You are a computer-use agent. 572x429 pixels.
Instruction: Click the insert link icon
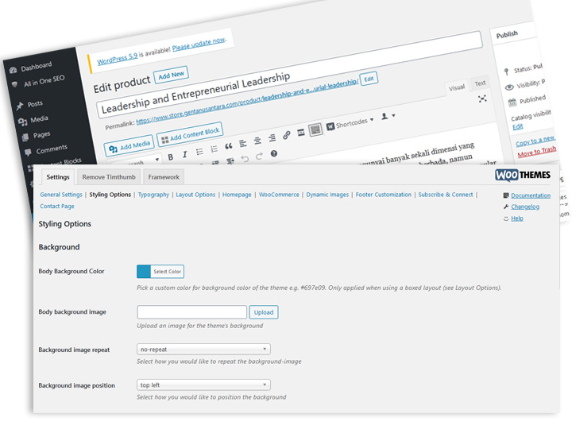[x=287, y=135]
